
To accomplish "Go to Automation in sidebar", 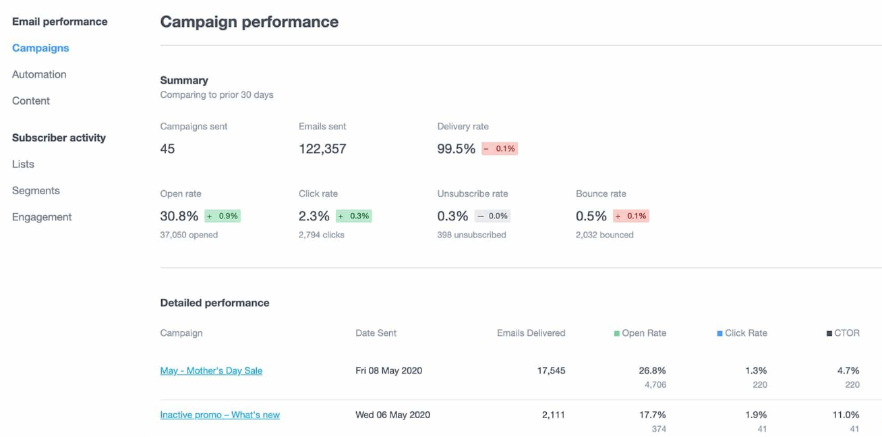I will pos(39,74).
